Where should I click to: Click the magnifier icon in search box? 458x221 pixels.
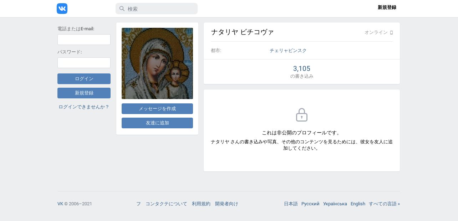click(x=122, y=9)
